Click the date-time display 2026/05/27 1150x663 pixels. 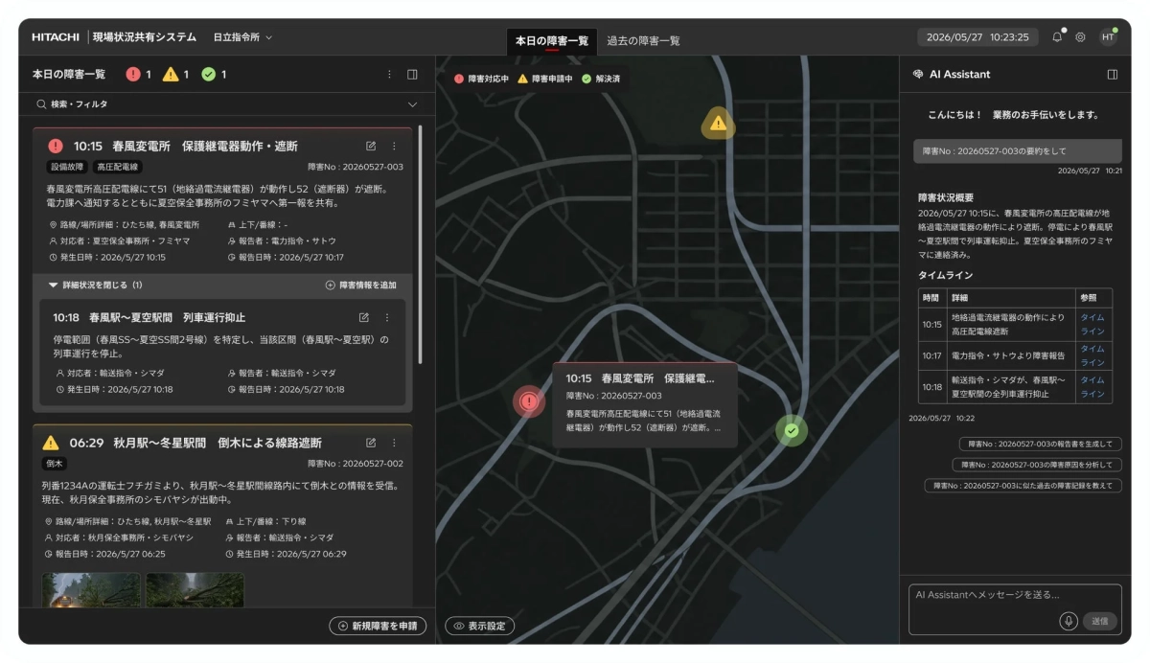point(977,37)
